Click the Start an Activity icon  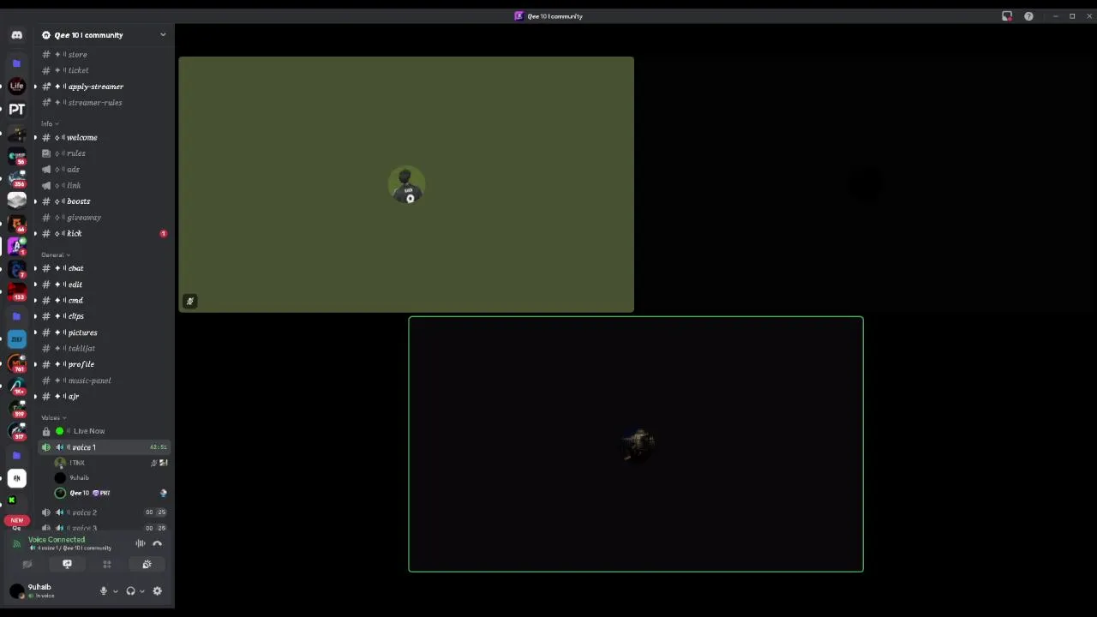click(107, 564)
